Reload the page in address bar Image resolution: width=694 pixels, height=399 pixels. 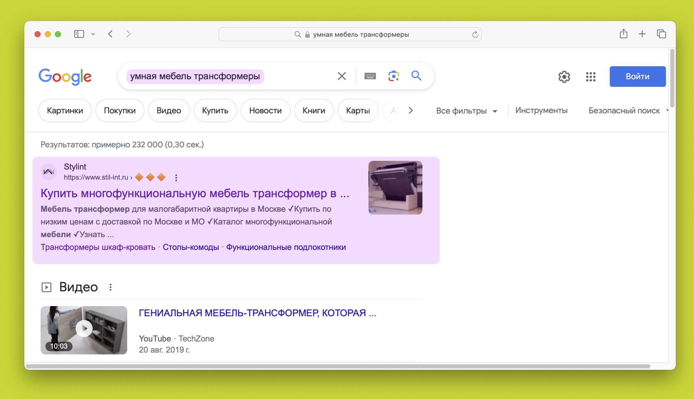(x=475, y=34)
